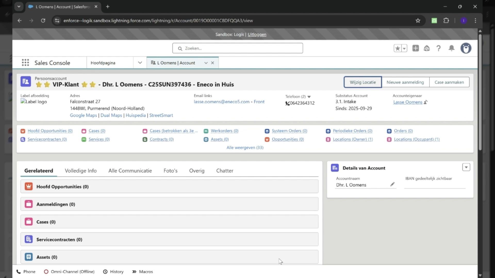View notifications via the bell icon
Image resolution: width=495 pixels, height=278 pixels.
coord(451,48)
